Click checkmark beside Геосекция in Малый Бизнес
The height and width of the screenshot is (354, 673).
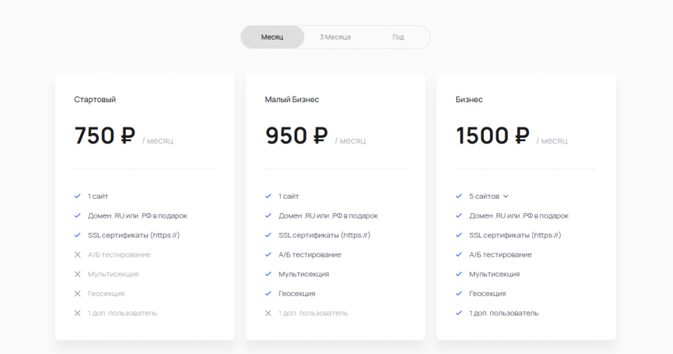coord(268,294)
